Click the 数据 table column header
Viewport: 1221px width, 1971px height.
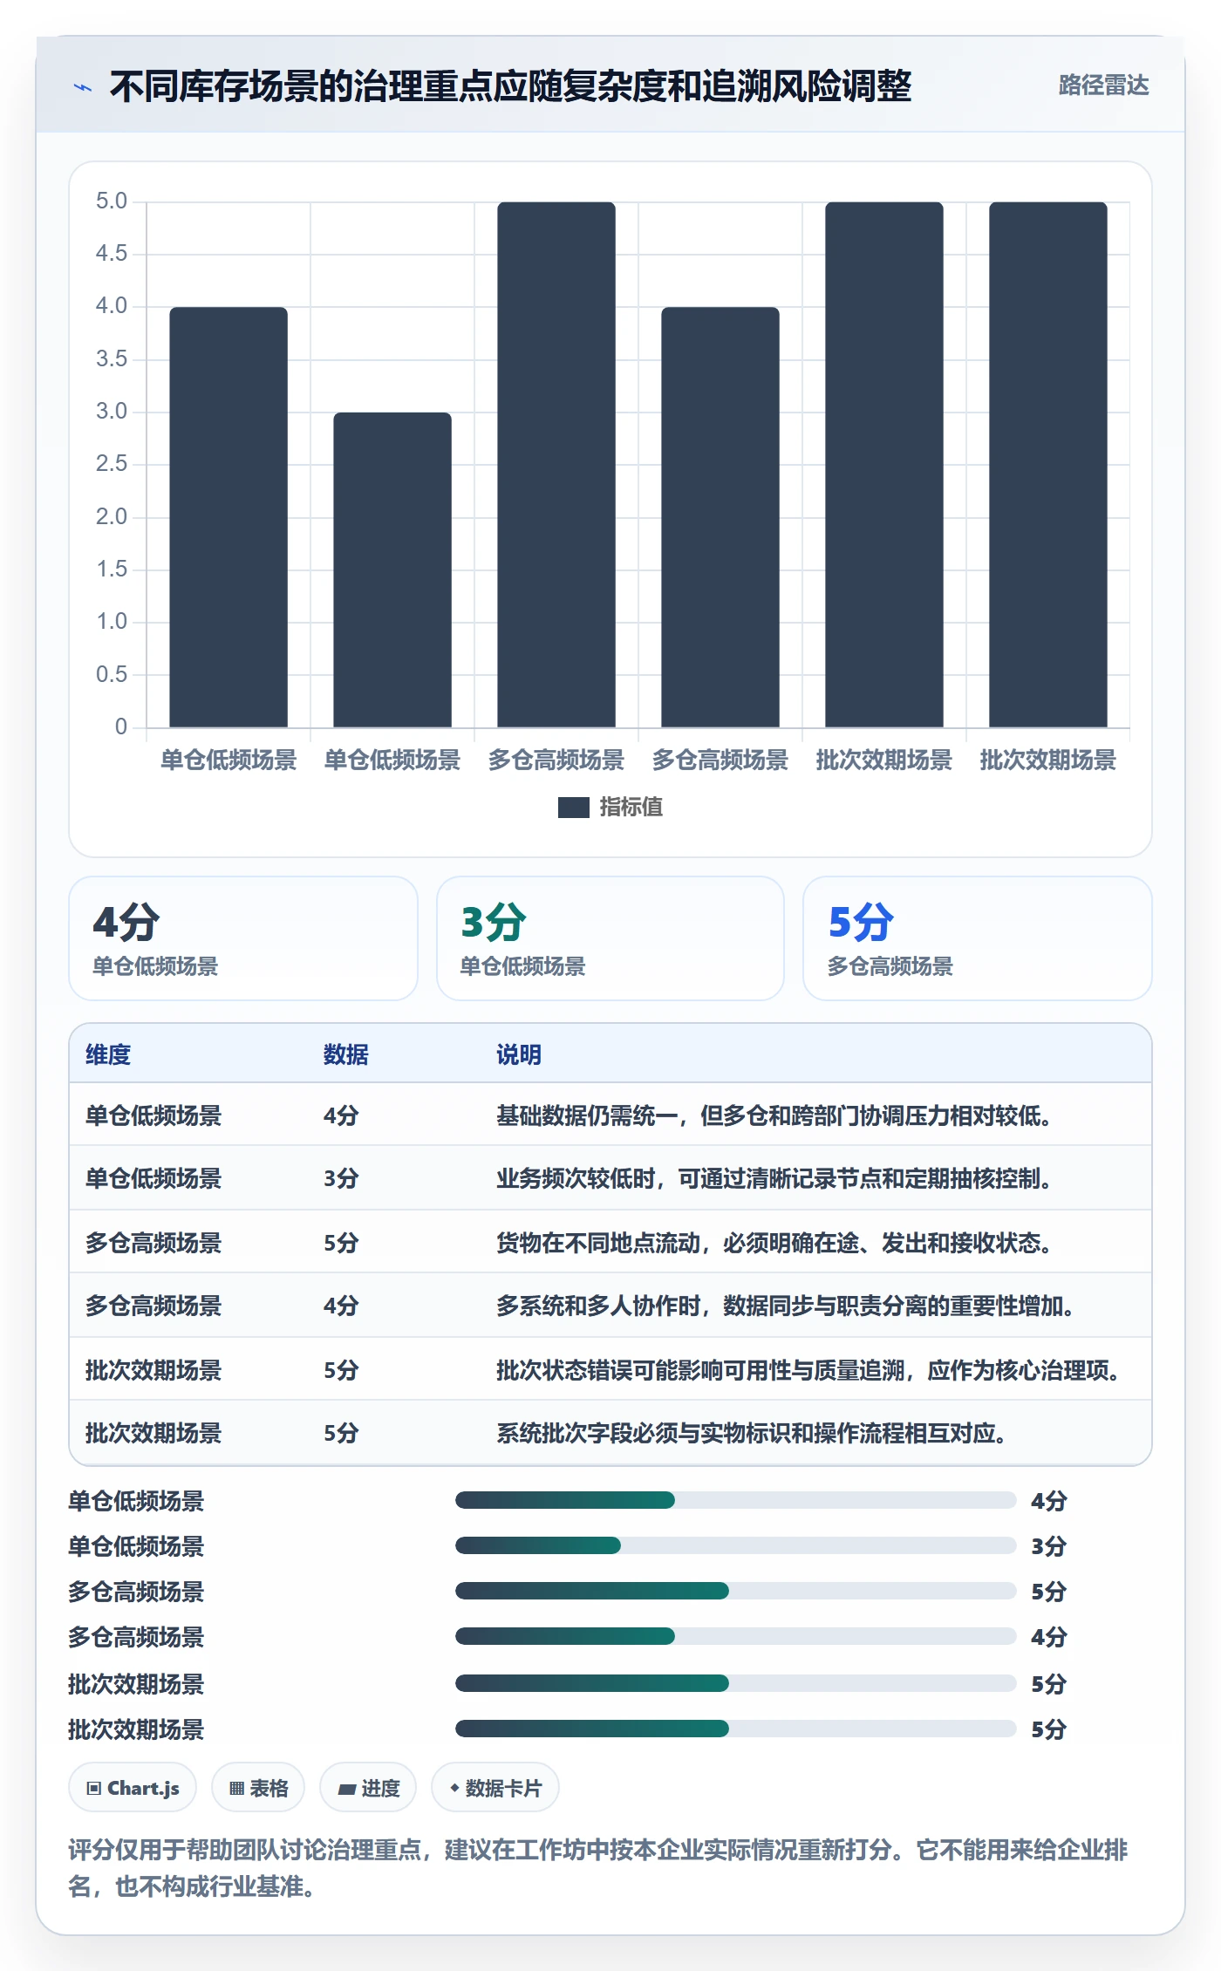tap(346, 1054)
